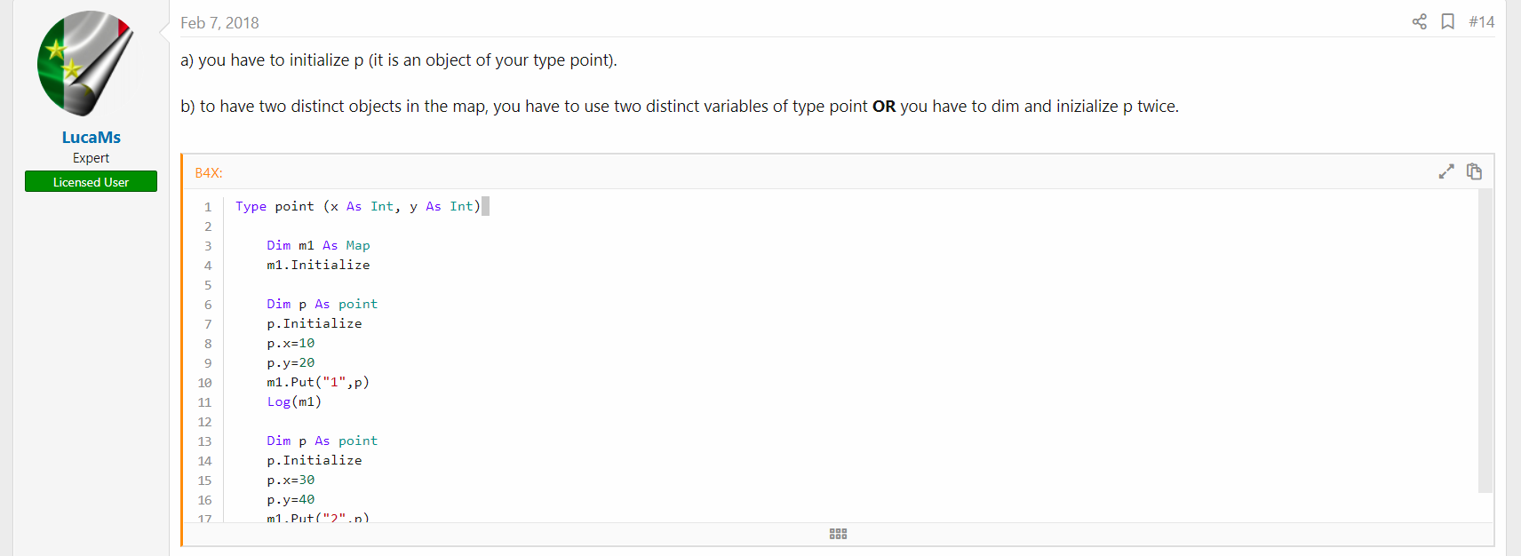Open the Feb 7, 2018 post timestamp
This screenshot has width=1521, height=556.
click(x=219, y=22)
